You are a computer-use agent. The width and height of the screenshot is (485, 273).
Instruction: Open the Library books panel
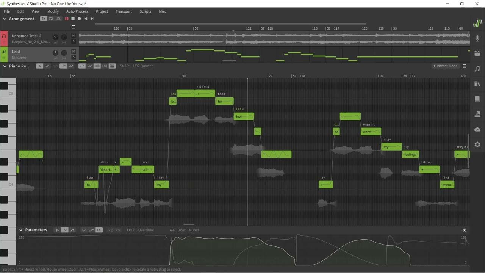pos(477,84)
